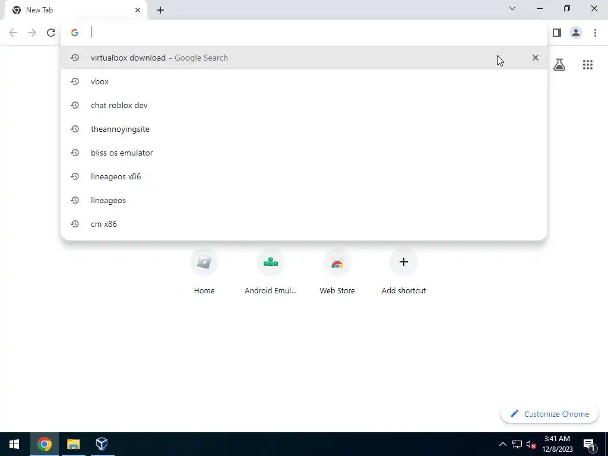Click Chrome icon in taskbar

pos(44,444)
